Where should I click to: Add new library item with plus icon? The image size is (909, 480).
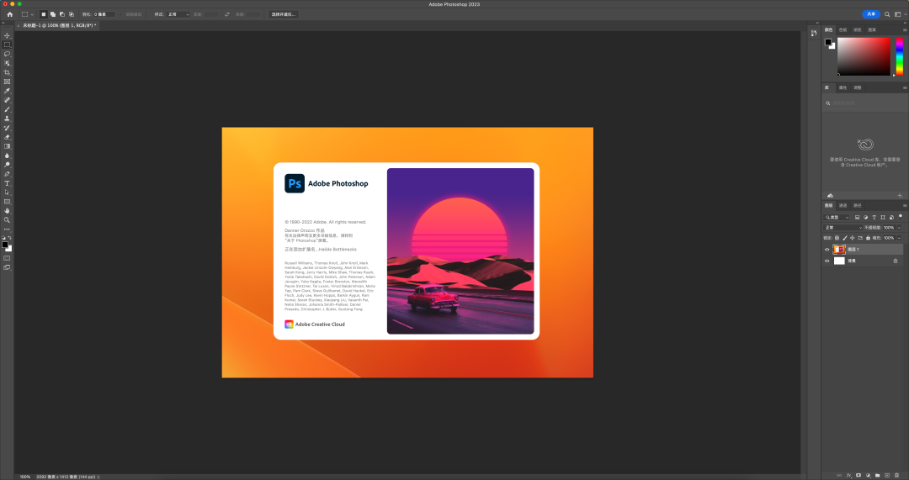(x=900, y=196)
